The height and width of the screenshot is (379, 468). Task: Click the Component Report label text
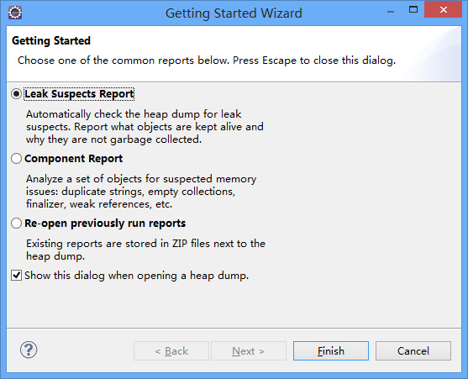click(73, 159)
